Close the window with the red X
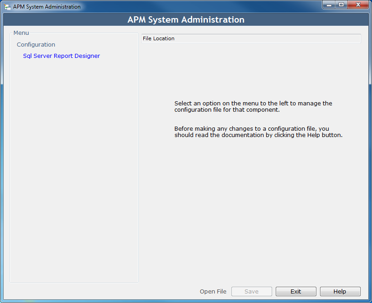The height and width of the screenshot is (303, 372). tap(358, 5)
